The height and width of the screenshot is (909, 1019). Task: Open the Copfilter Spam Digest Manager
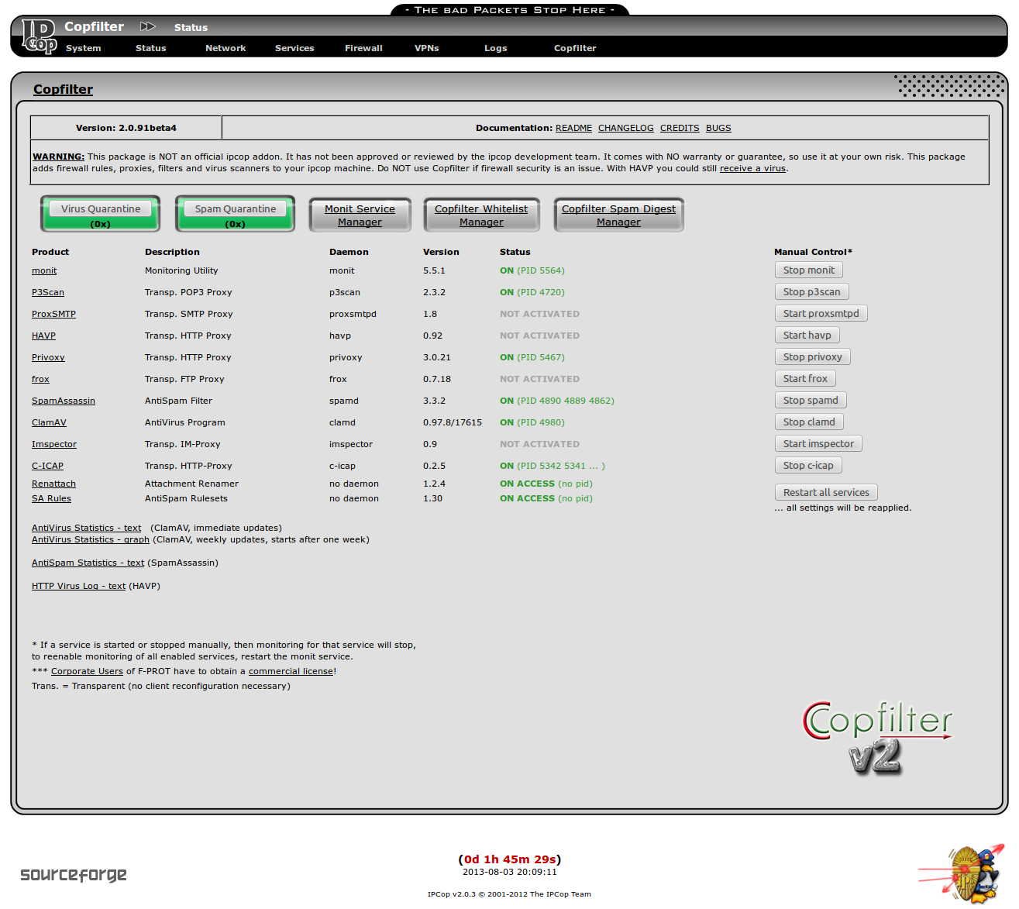(618, 215)
